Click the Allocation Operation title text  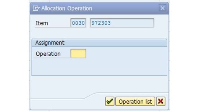(67, 8)
